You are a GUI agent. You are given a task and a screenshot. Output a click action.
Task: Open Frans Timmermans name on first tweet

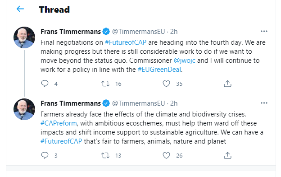tap(71, 32)
